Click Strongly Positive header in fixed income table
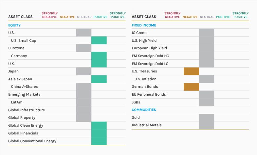The height and width of the screenshot is (155, 257). [x=240, y=15]
